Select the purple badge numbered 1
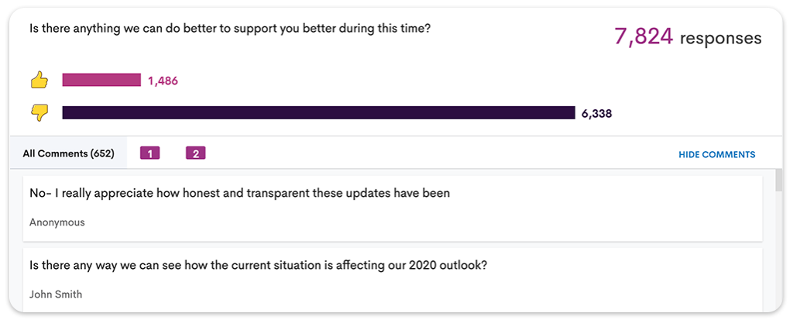 point(149,153)
